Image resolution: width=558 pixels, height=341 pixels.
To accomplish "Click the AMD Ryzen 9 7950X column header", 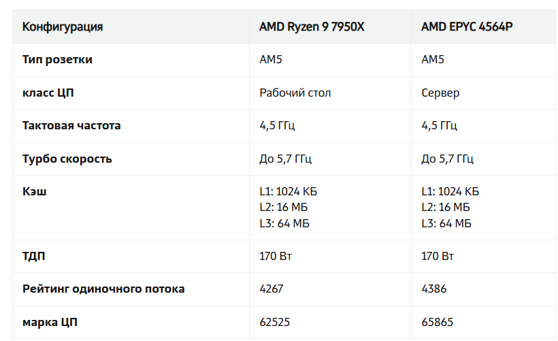I will point(312,27).
